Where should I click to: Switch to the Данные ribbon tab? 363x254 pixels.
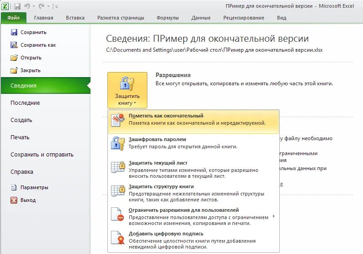point(201,18)
